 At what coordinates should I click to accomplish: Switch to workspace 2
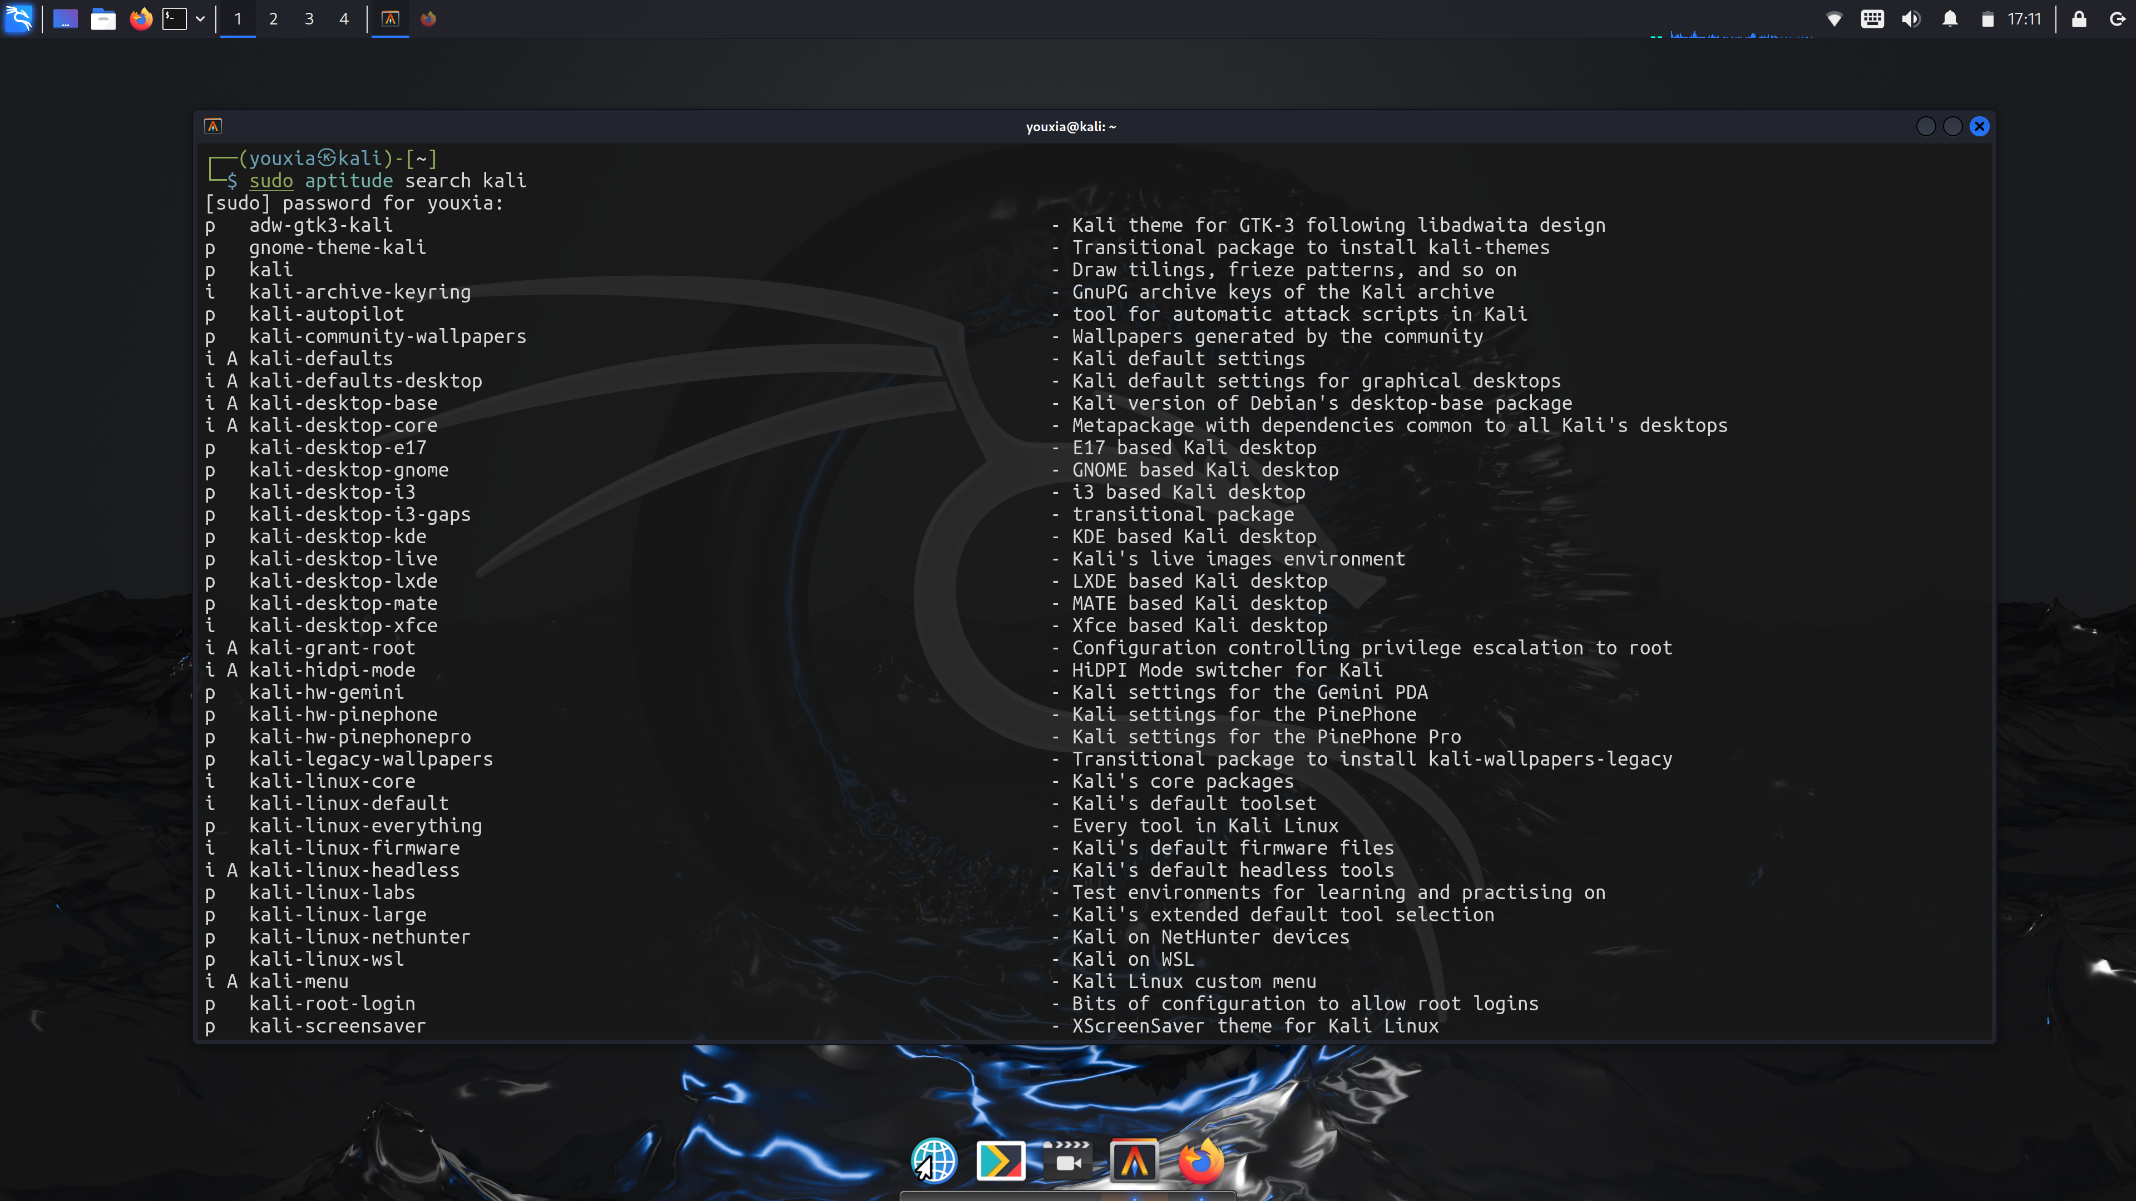(x=274, y=18)
